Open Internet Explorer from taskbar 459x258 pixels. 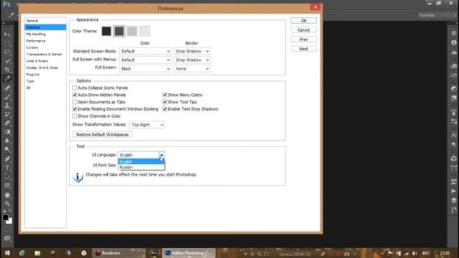pos(22,253)
